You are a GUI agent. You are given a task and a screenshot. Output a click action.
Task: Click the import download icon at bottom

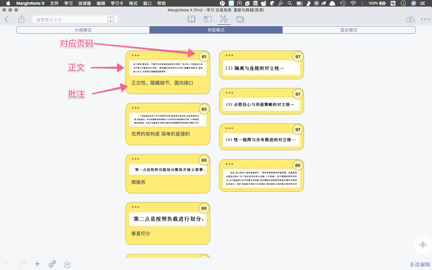point(67,264)
